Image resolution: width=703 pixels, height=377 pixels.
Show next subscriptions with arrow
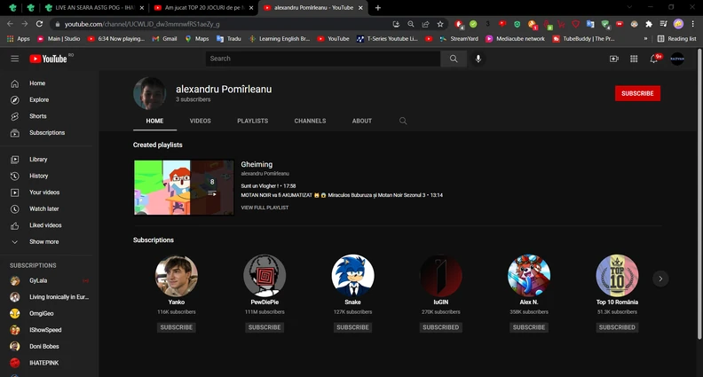tap(660, 279)
